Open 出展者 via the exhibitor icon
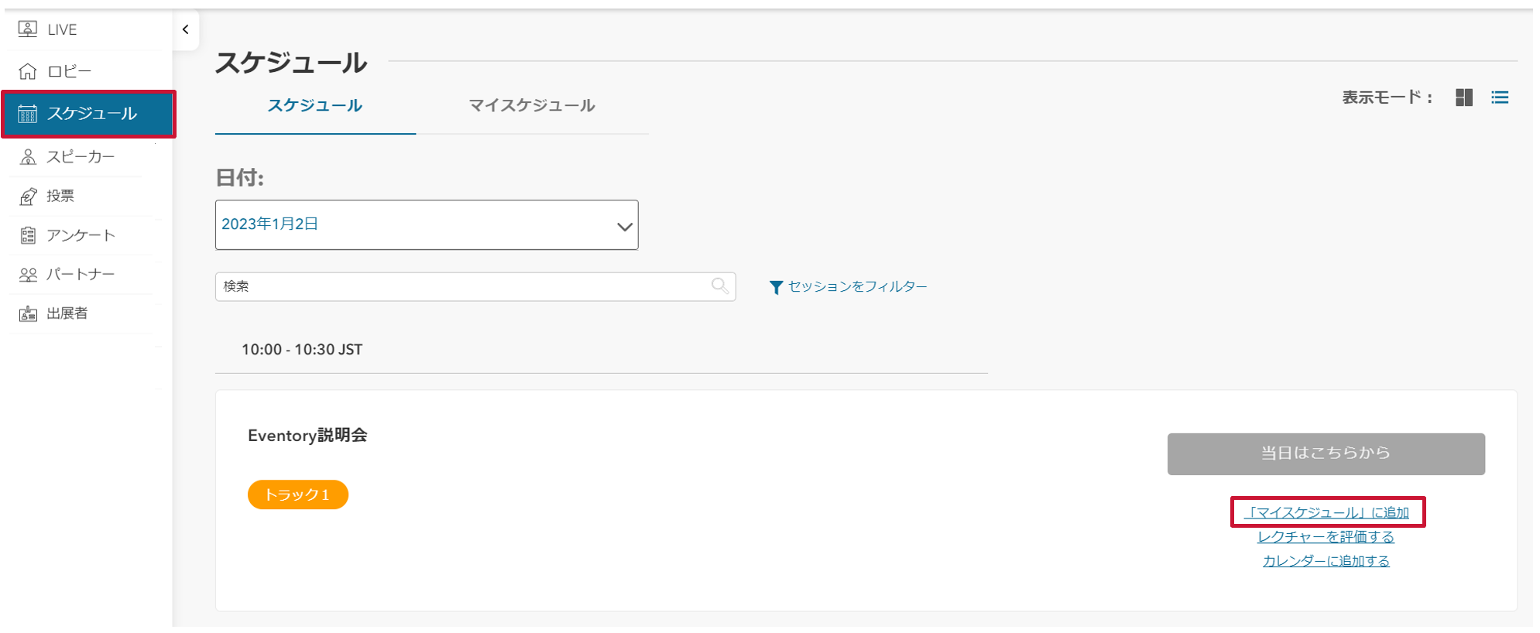This screenshot has height=633, width=1540. coord(28,313)
